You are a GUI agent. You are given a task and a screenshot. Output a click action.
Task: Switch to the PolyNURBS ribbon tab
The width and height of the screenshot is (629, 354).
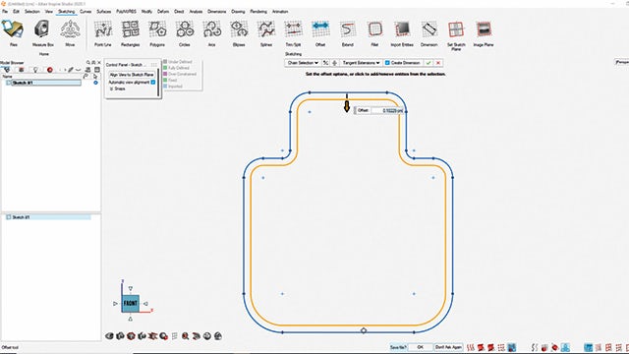pos(127,12)
